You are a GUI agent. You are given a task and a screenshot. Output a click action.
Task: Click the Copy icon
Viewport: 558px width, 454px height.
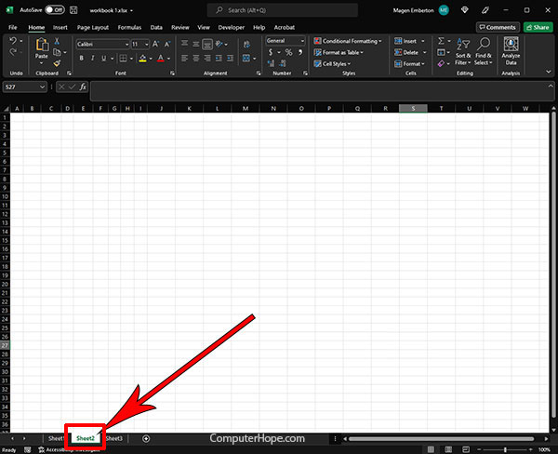(57, 52)
